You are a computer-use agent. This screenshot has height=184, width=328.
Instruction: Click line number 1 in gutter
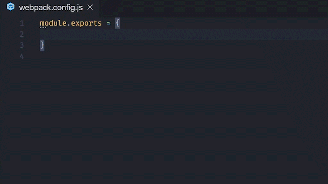point(22,23)
